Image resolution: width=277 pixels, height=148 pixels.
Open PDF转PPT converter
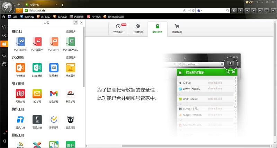54,44
